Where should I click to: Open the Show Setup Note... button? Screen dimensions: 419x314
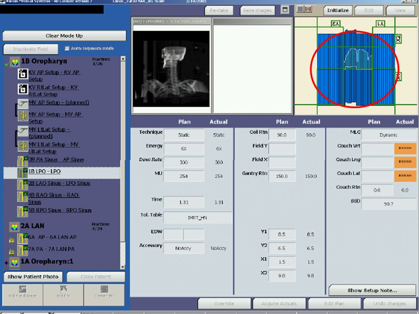pyautogui.click(x=372, y=290)
